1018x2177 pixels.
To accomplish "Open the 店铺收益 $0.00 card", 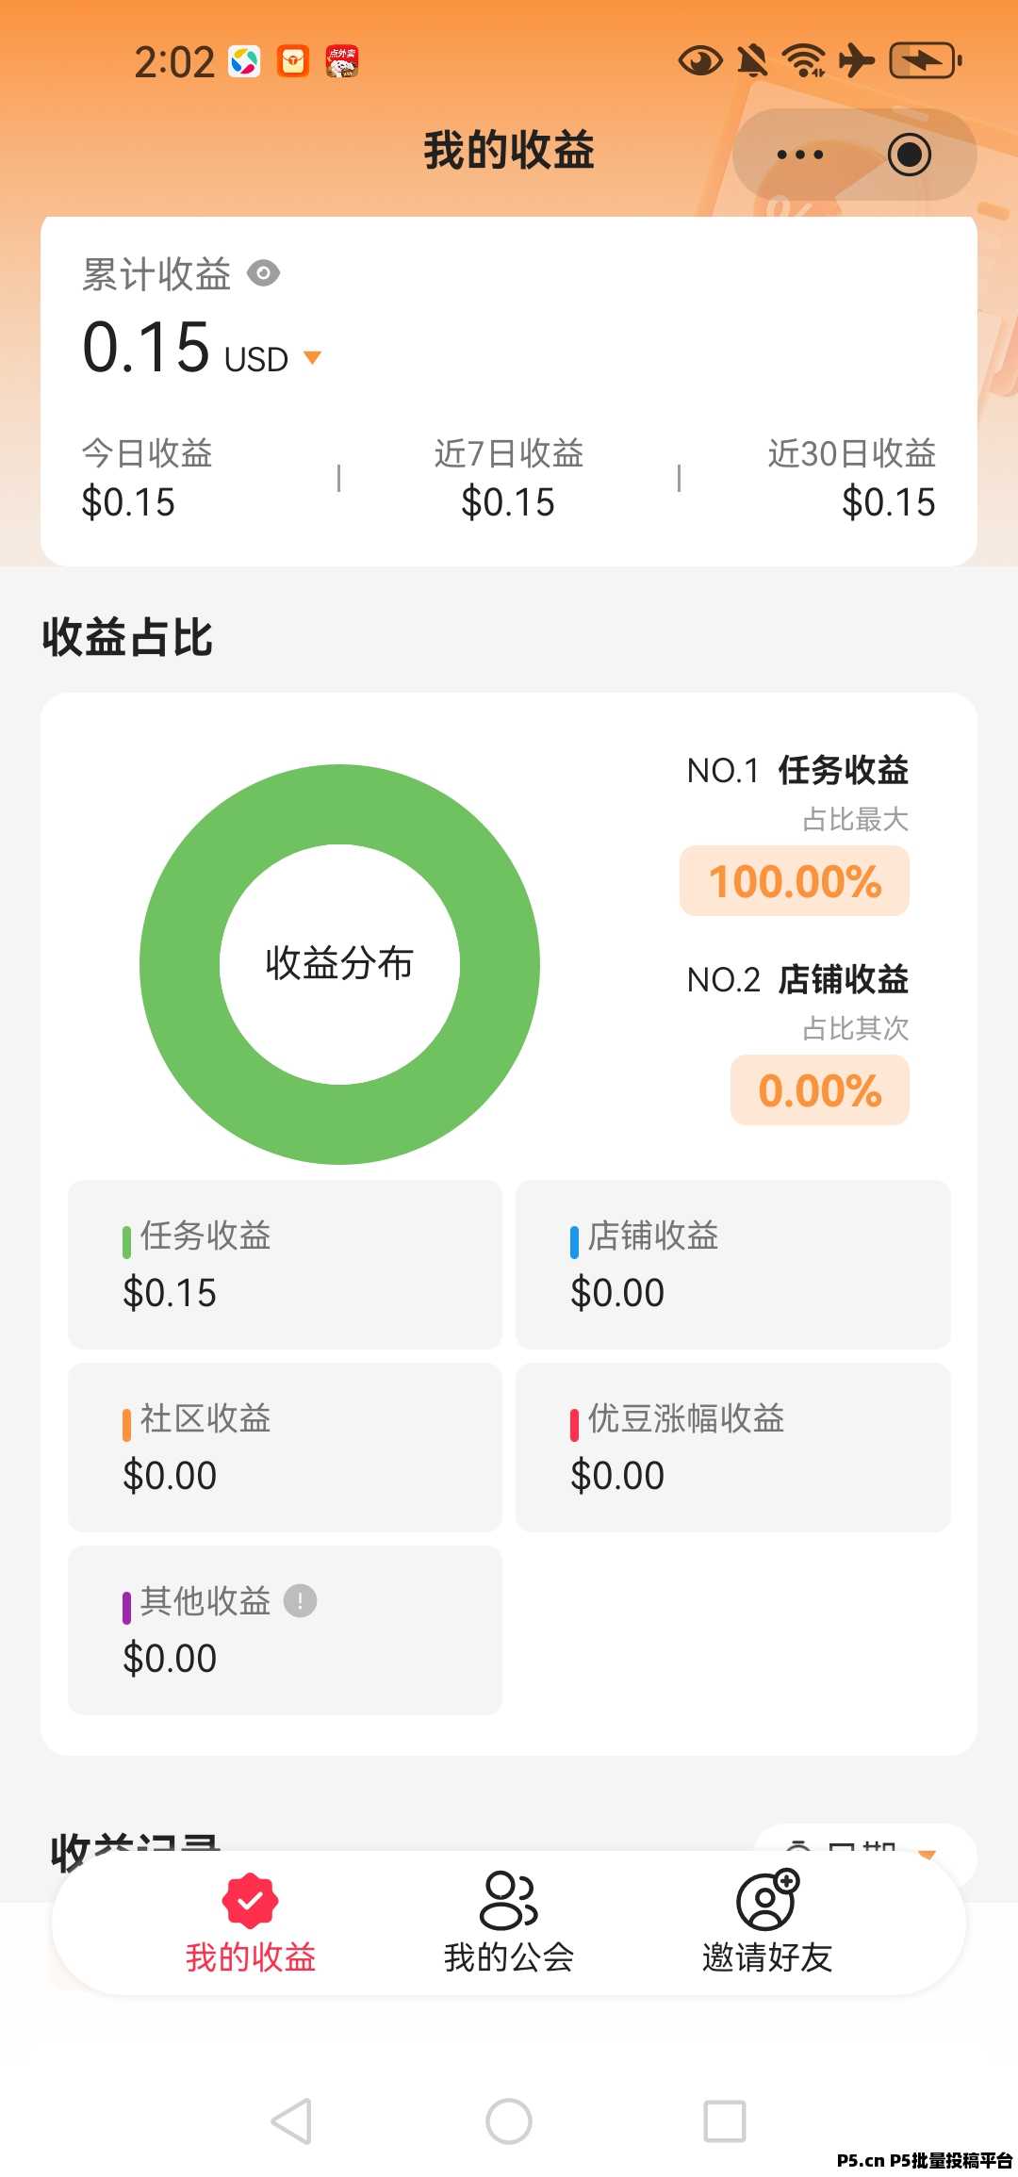I will (x=732, y=1264).
